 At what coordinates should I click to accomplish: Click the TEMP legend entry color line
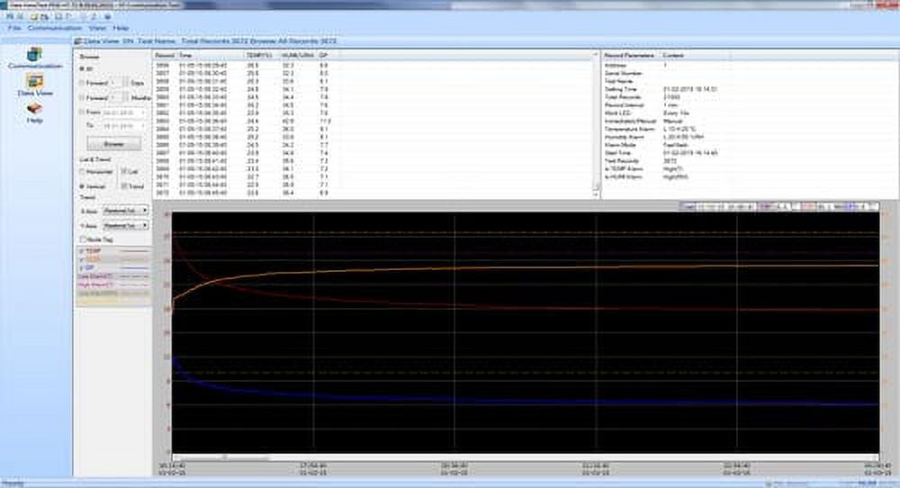[130, 251]
